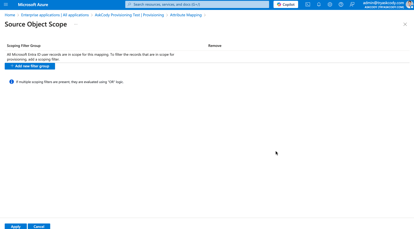Click the admin@tryaskcody.com account name
Image resolution: width=414 pixels, height=229 pixels.
tap(383, 3)
